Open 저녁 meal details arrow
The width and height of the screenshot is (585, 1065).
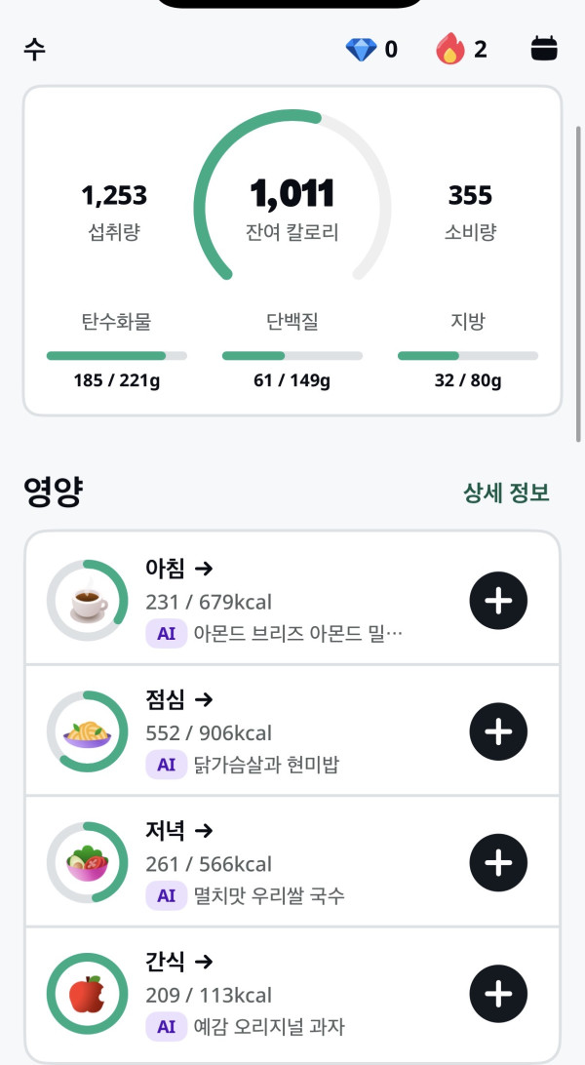[204, 831]
